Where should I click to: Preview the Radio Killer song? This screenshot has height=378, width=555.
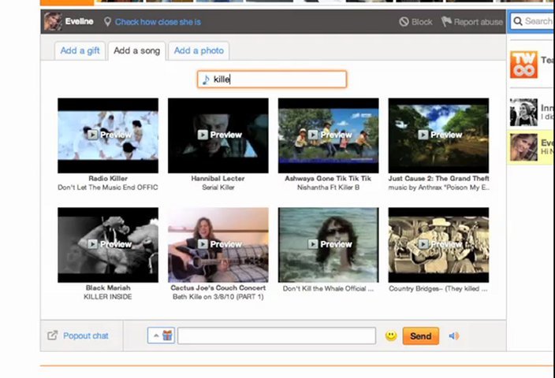pos(108,135)
